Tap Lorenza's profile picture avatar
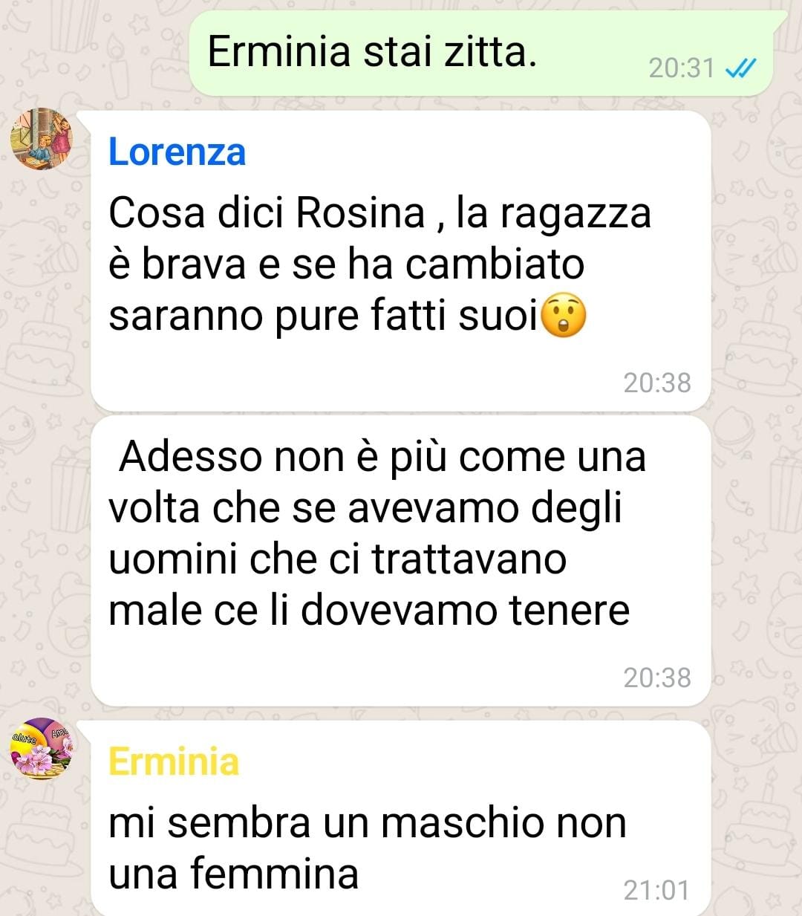The height and width of the screenshot is (916, 802). (x=42, y=138)
